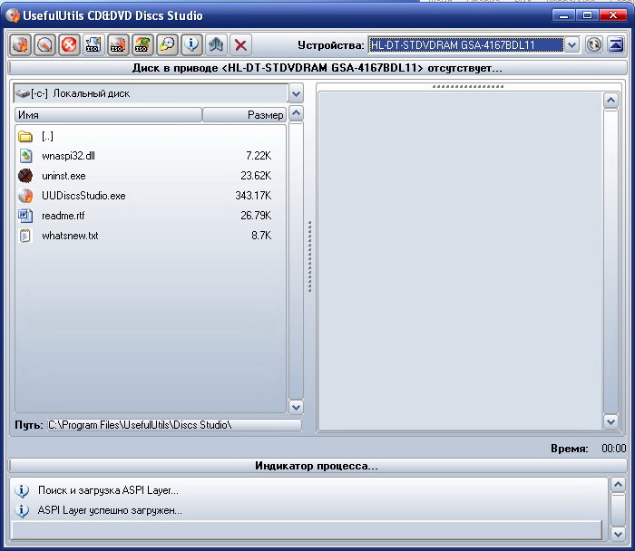
Task: Select the HL-DT-STDVDRAM GSA-4167BDL11 device field
Action: tap(465, 45)
